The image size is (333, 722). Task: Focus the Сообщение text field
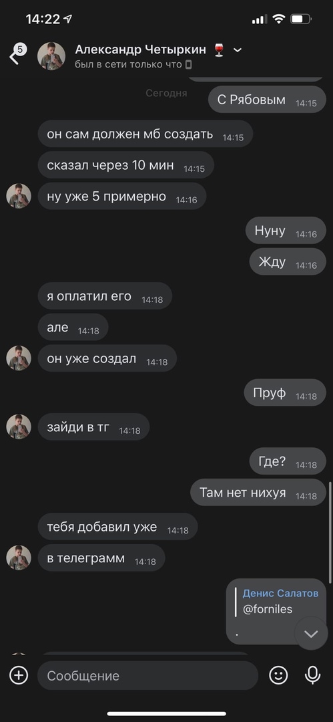pyautogui.click(x=147, y=675)
